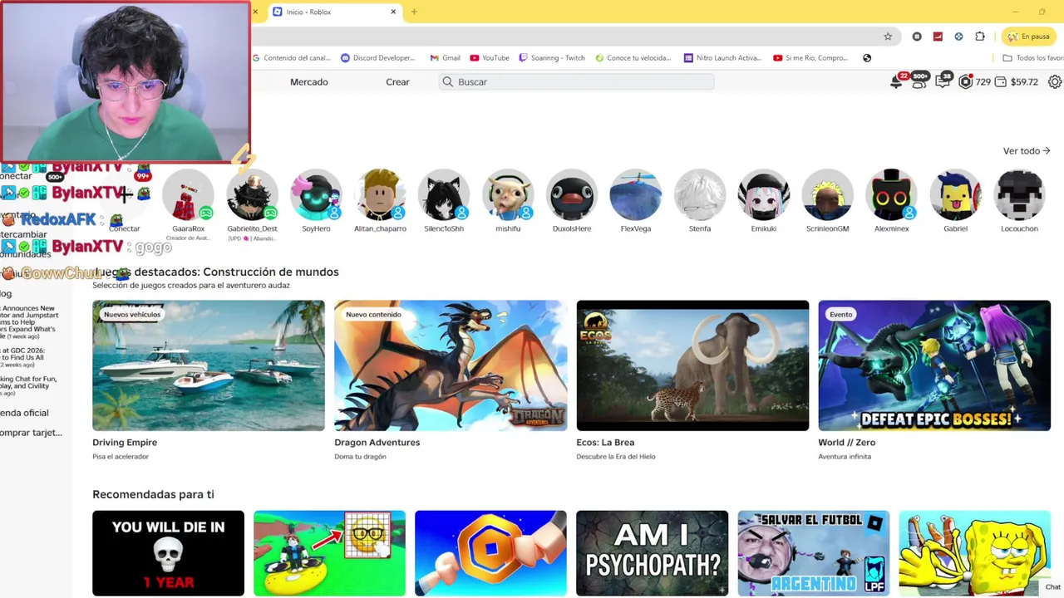The width and height of the screenshot is (1064, 598).
Task: Click the Robux balance icon
Action: [x=965, y=82]
